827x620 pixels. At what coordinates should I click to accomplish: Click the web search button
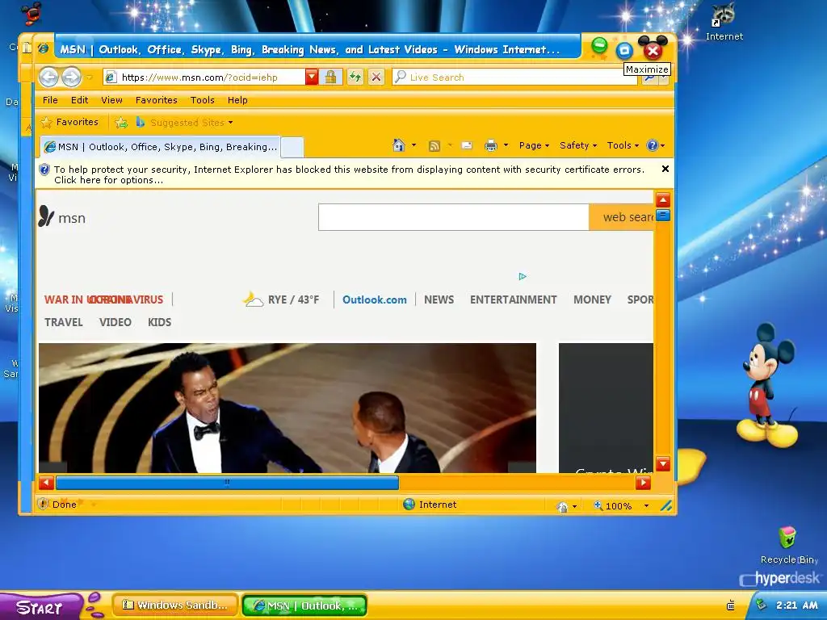621,217
